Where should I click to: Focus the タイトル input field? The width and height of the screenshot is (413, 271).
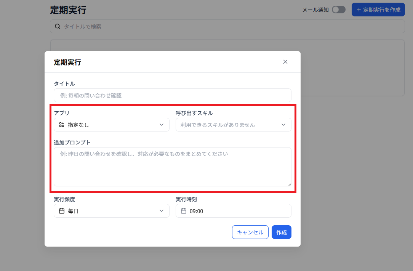click(x=173, y=95)
